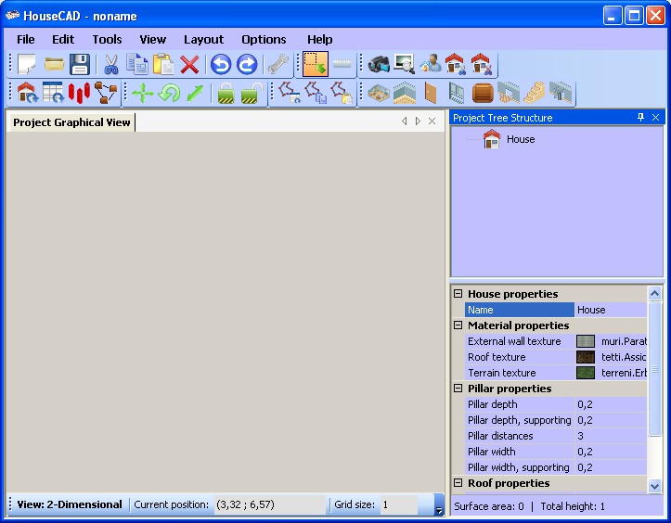671x523 pixels.
Task: Redo the last action
Action: pyautogui.click(x=247, y=65)
